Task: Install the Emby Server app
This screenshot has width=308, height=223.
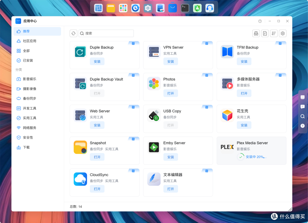Action: (x=171, y=157)
